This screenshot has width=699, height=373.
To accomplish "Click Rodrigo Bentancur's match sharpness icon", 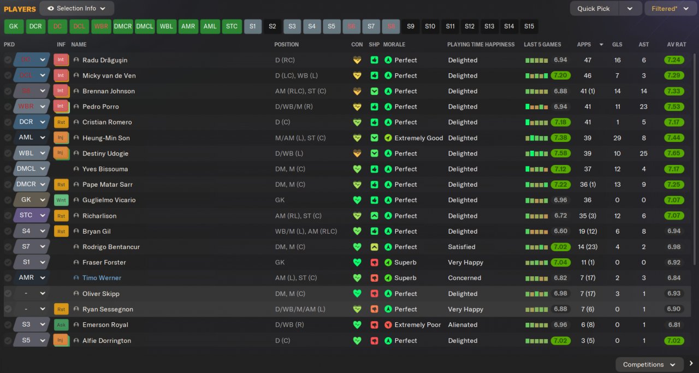I will [x=374, y=247].
